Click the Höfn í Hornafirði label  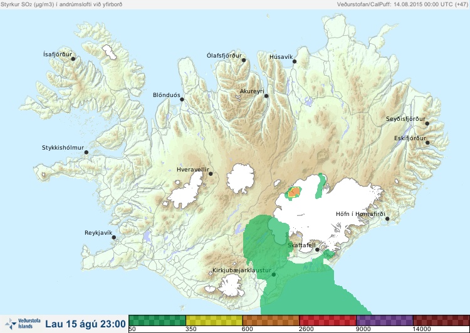[360, 214]
